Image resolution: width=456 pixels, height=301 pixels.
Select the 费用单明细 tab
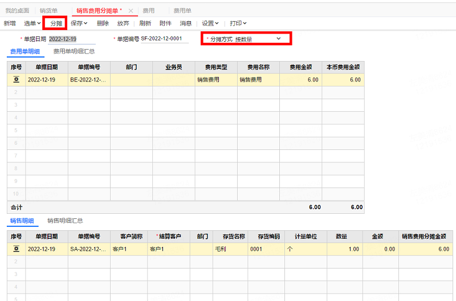point(25,51)
